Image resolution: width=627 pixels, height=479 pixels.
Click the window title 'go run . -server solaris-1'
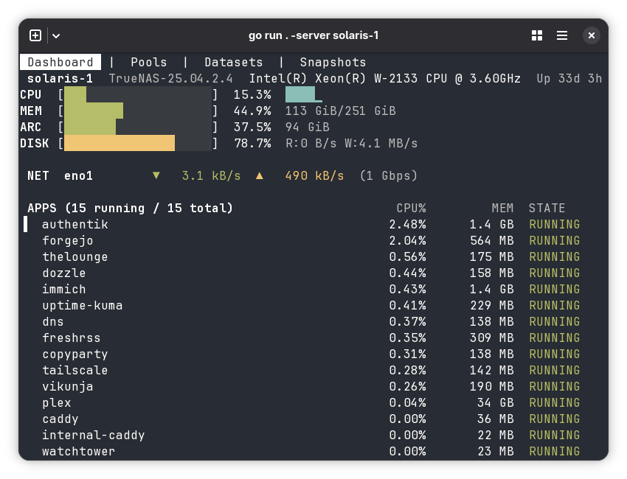point(313,35)
